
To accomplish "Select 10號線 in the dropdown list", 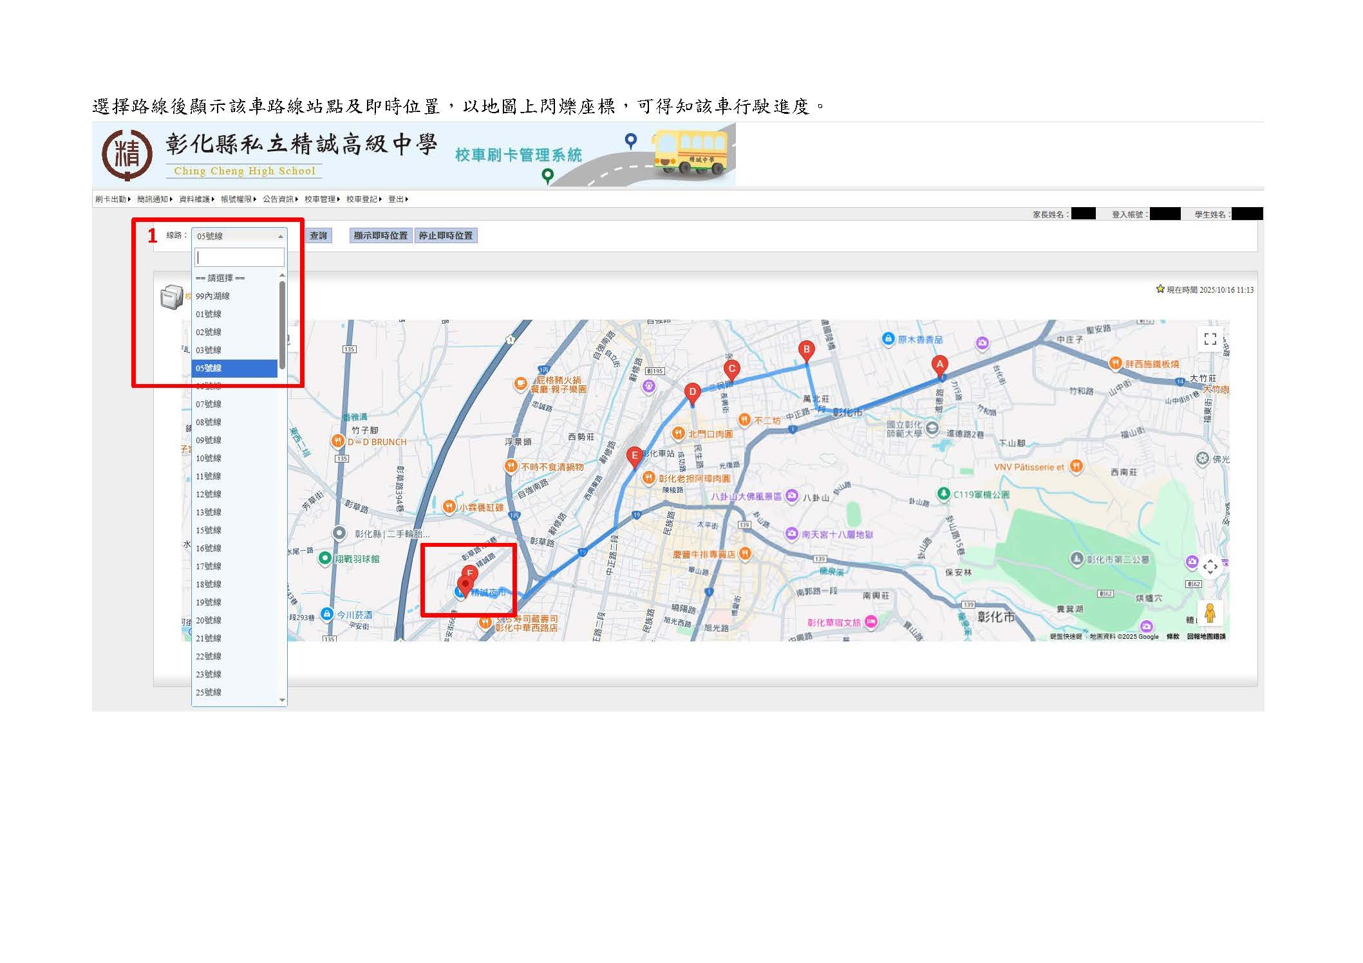I will pyautogui.click(x=210, y=457).
